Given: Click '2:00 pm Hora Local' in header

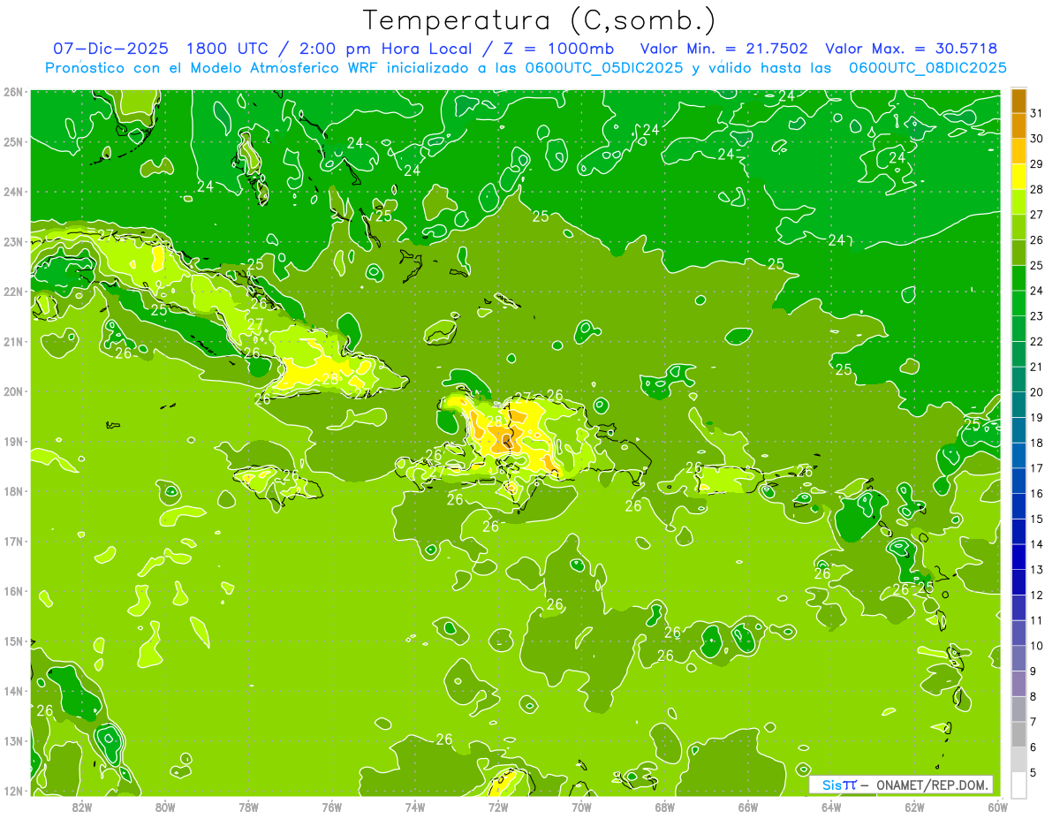Looking at the screenshot, I should tap(384, 49).
